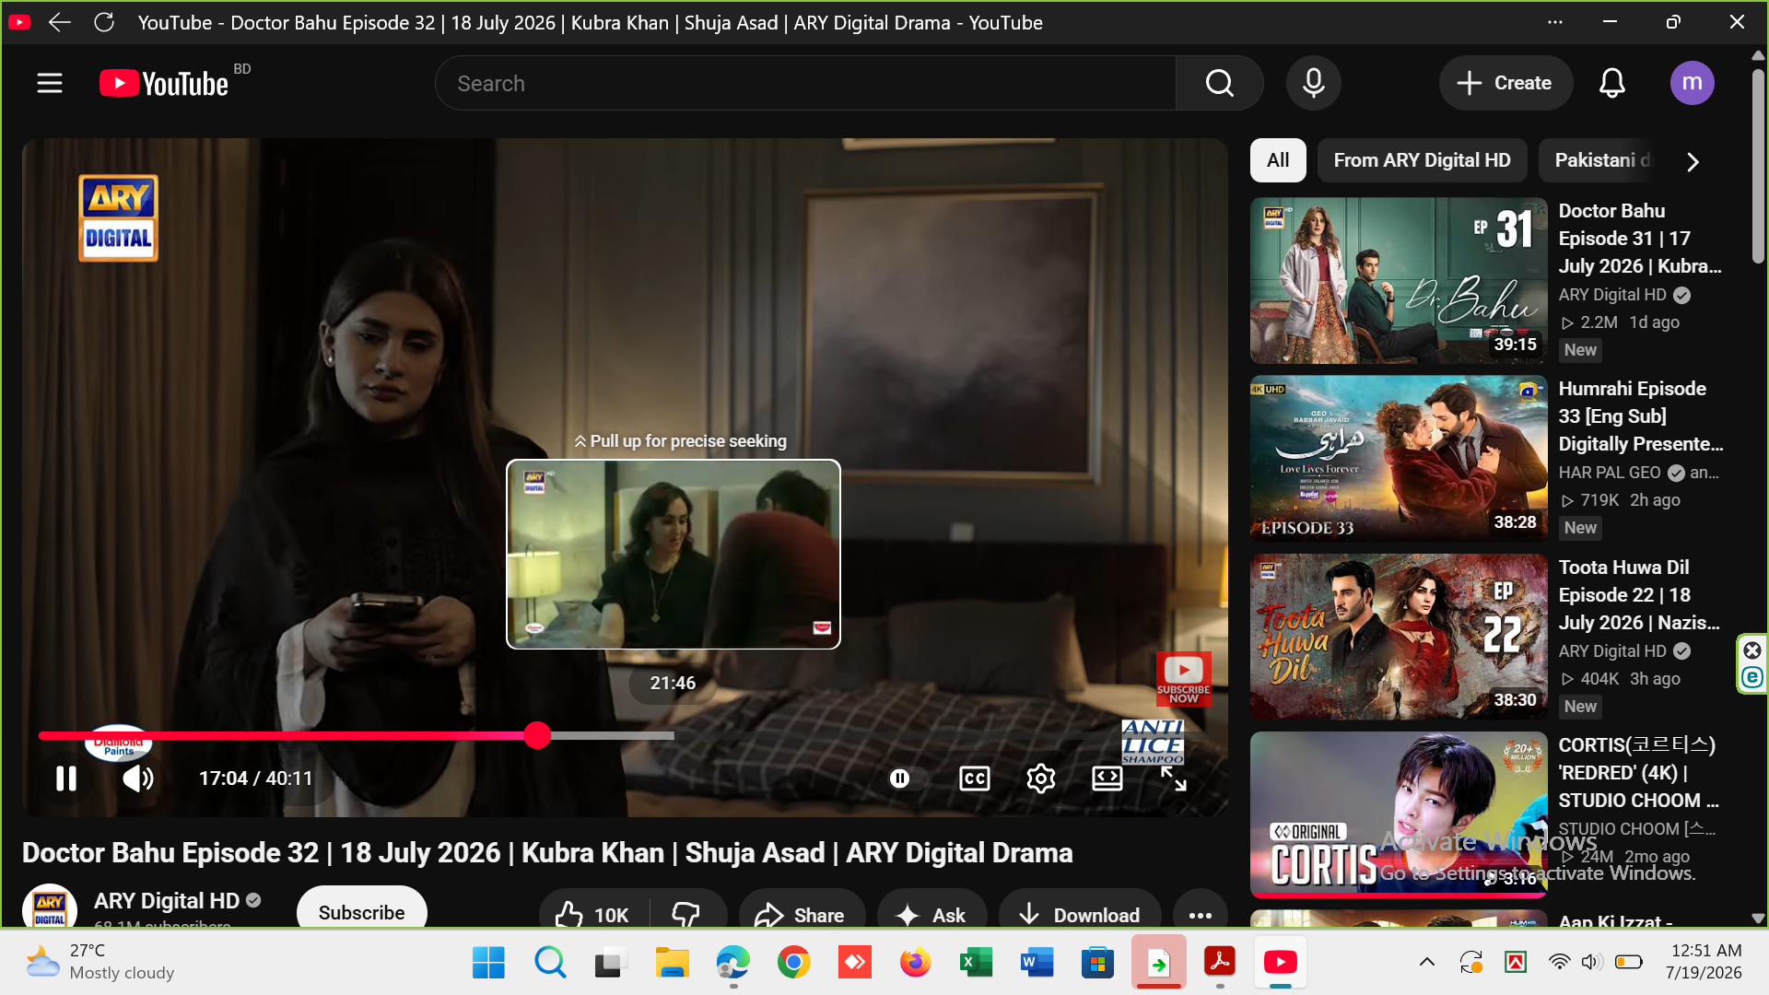1769x995 pixels.
Task: Open the account avatar menu
Action: pos(1693,83)
